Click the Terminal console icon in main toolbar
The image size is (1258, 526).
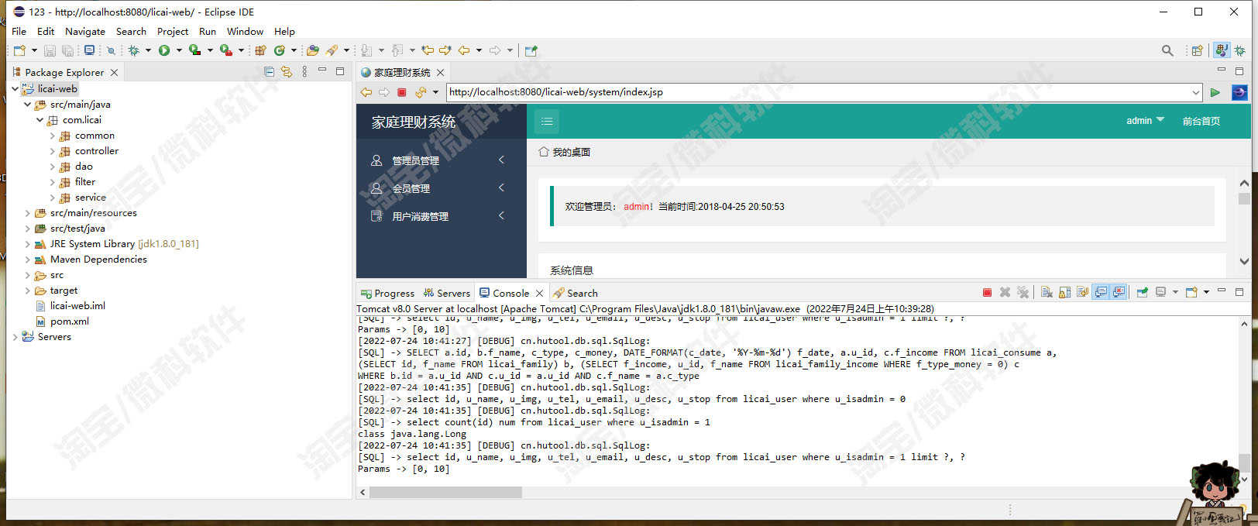pos(89,50)
